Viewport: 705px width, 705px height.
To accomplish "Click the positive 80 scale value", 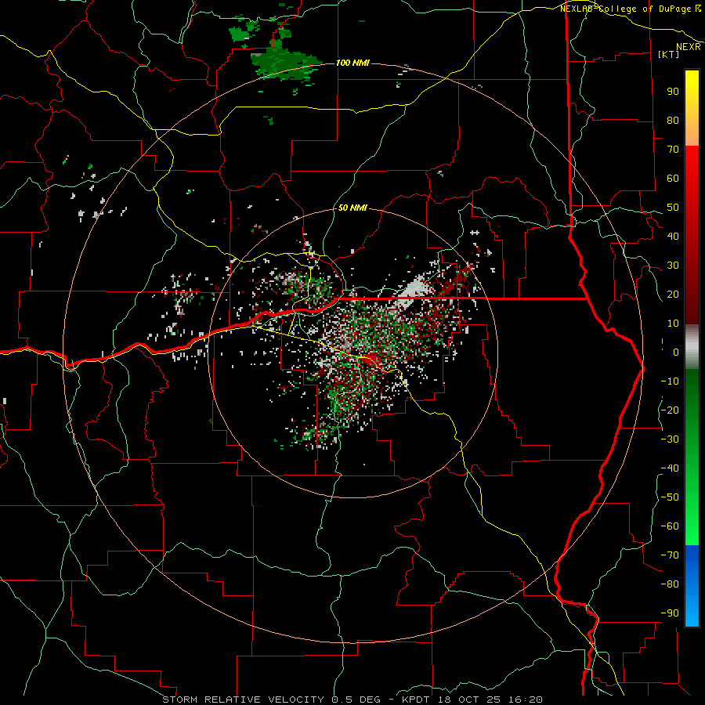I will click(673, 120).
